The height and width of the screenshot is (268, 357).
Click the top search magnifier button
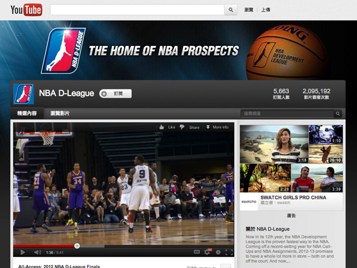point(231,10)
